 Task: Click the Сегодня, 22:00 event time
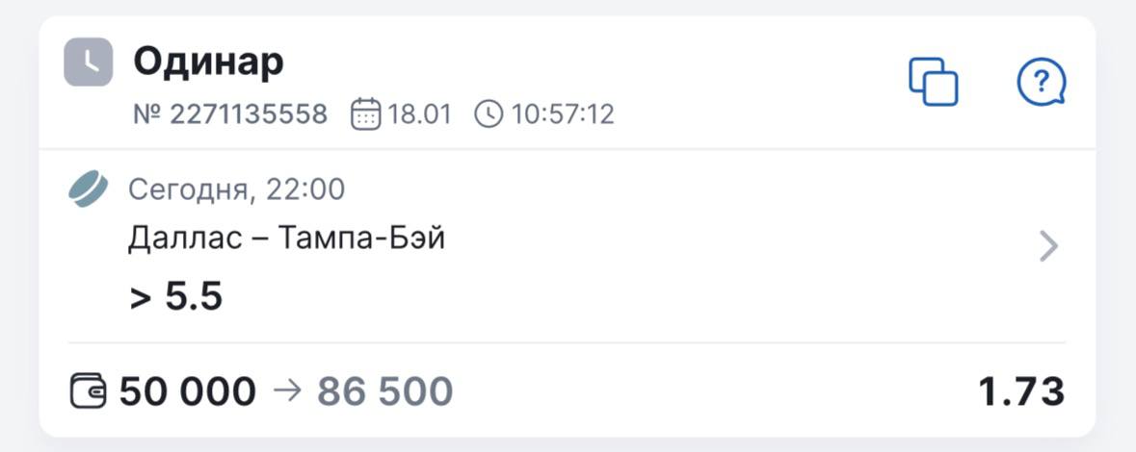click(x=236, y=189)
